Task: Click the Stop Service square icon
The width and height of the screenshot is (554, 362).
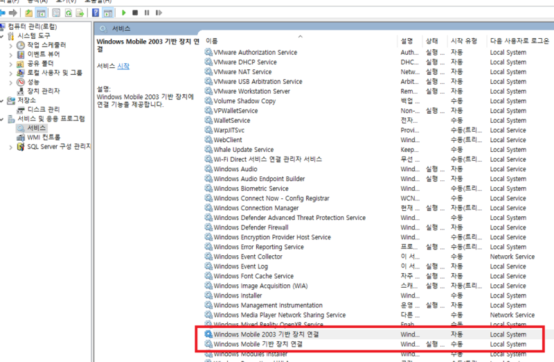Action: click(135, 12)
